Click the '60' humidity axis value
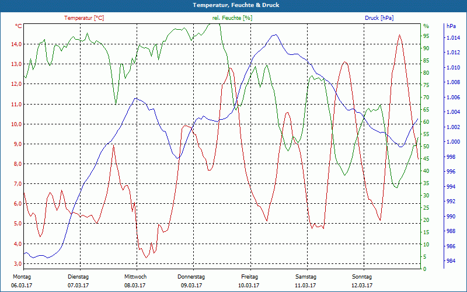 tap(426, 122)
